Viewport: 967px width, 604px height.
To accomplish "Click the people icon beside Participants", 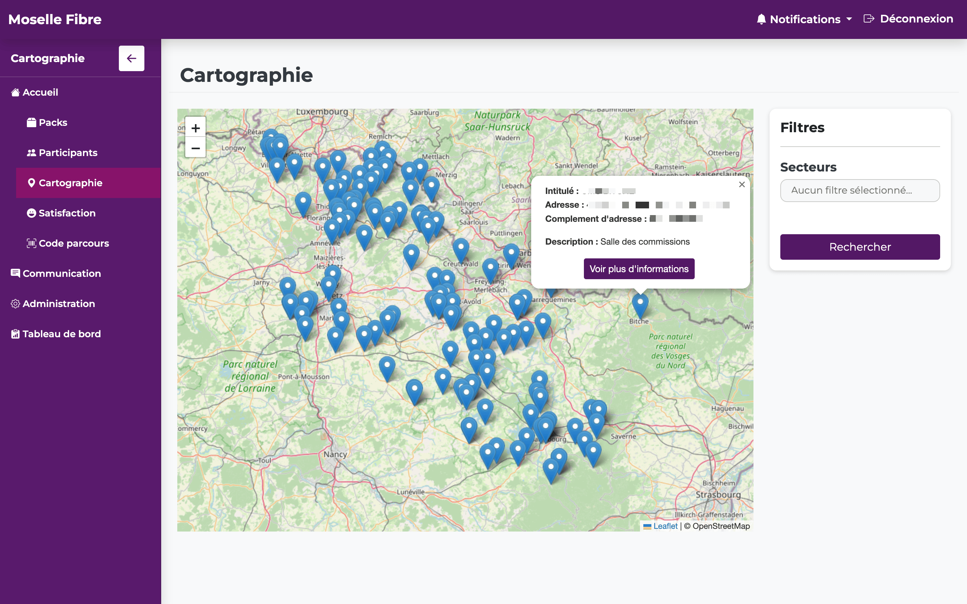I will coord(31,153).
